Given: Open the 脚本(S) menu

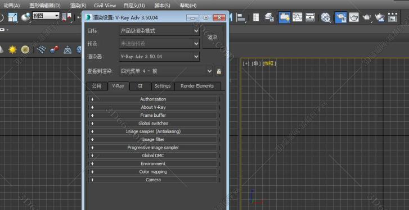Looking at the screenshot, I should point(162,6).
